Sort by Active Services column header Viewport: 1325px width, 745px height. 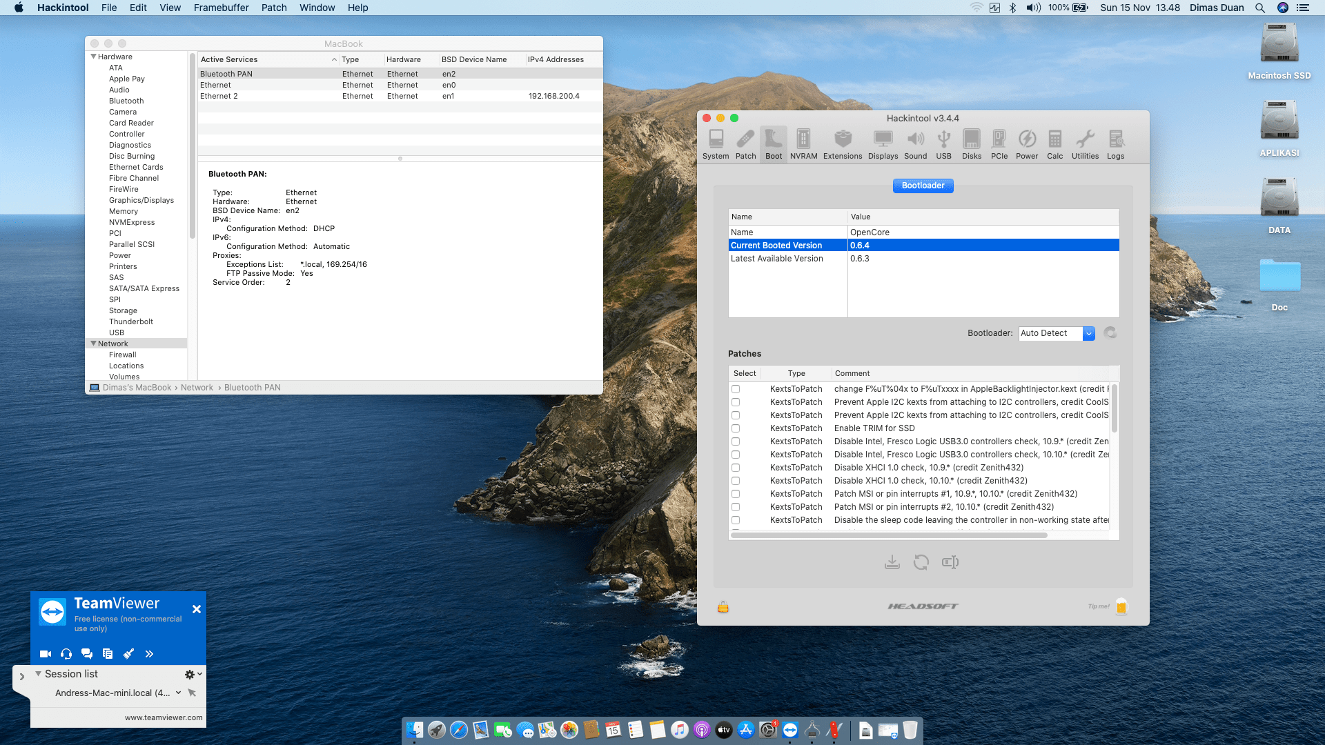coord(268,59)
